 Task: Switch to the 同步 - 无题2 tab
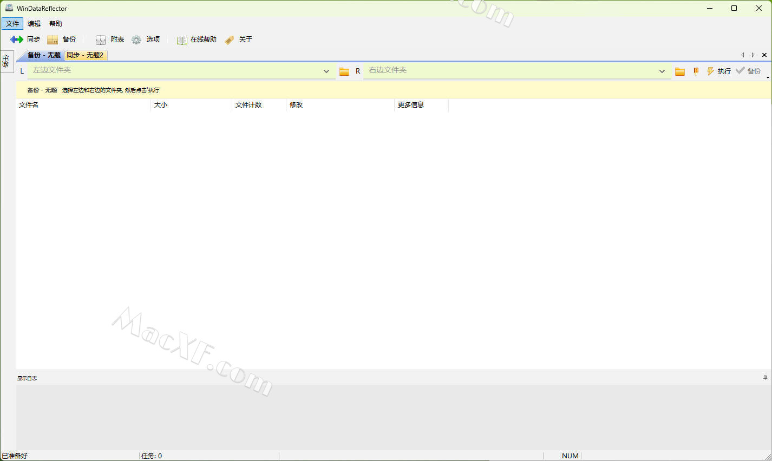pyautogui.click(x=86, y=55)
